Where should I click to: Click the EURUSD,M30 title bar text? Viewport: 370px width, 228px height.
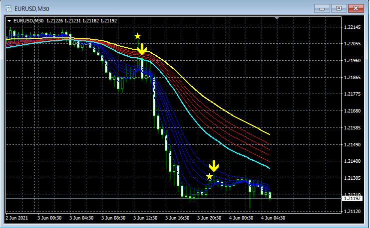coord(32,9)
